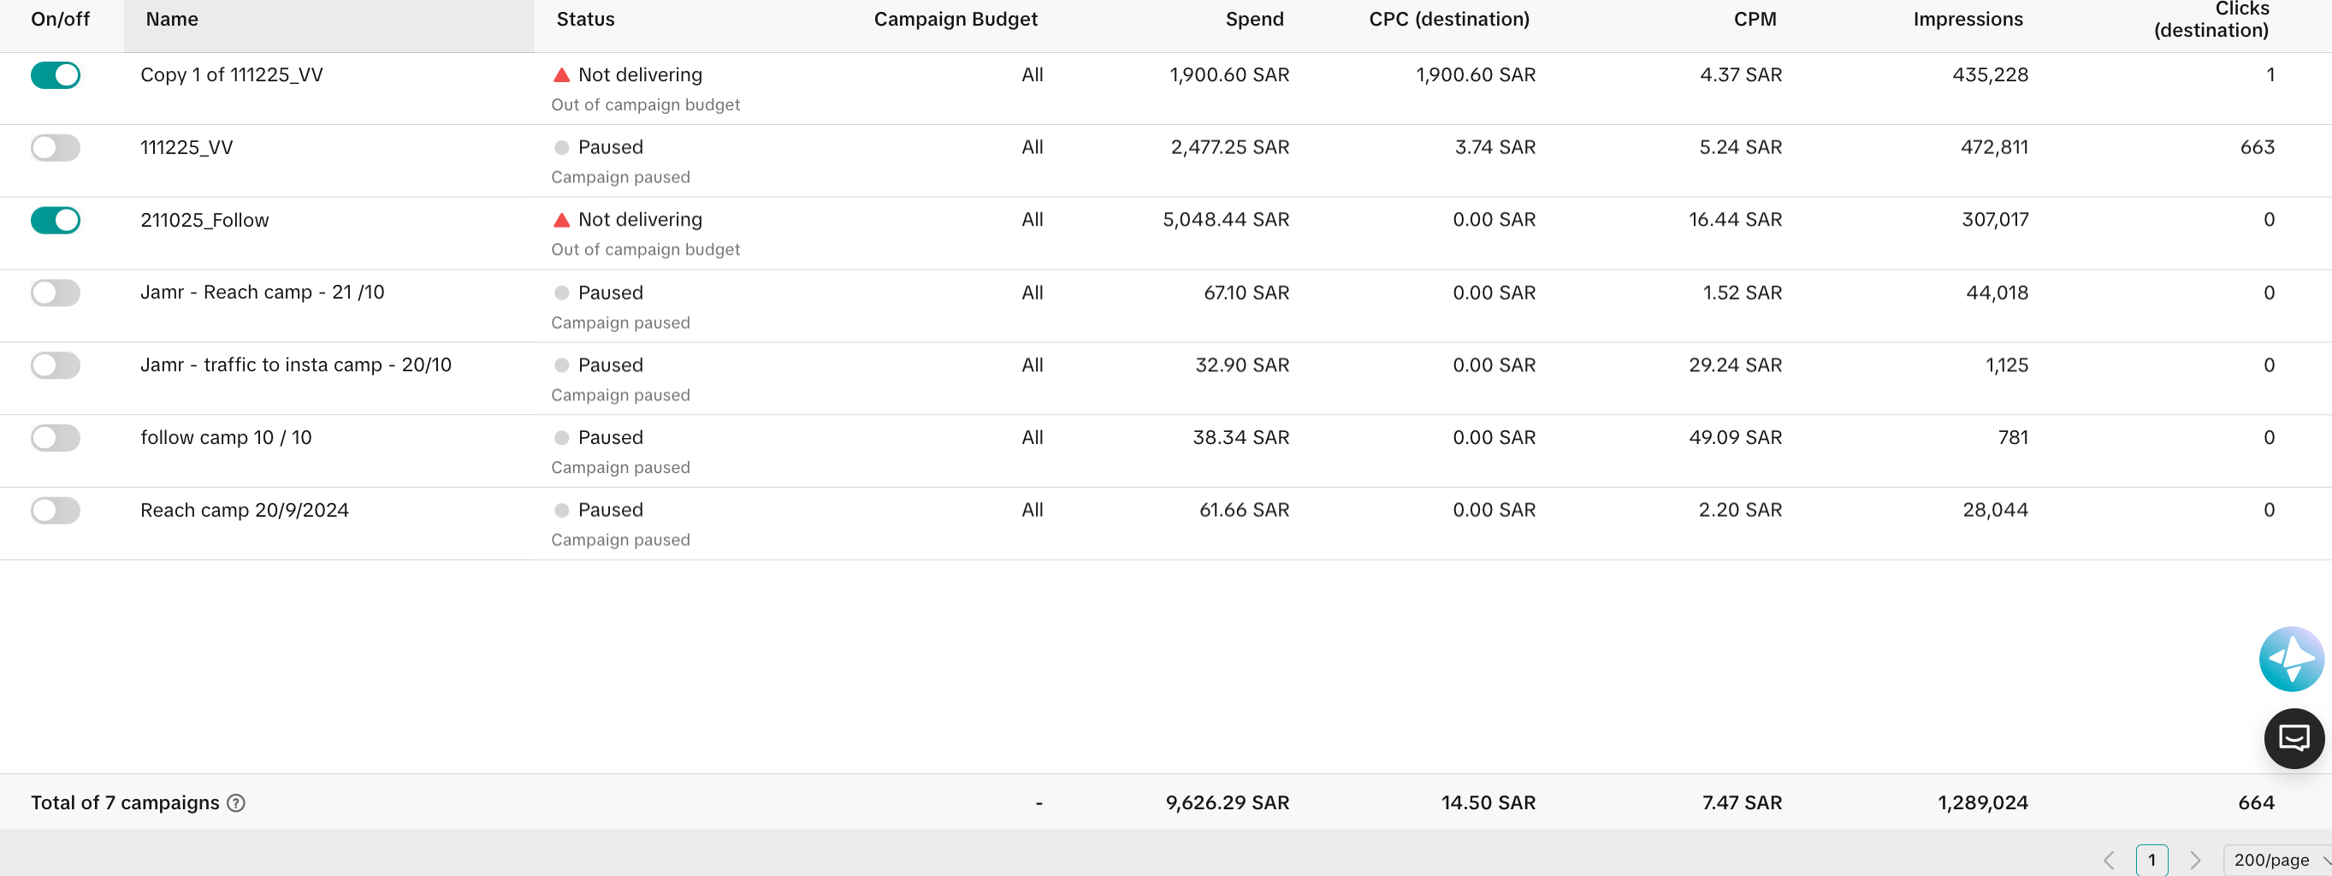Click the red warning icon for 211025_Follow

[x=561, y=220]
